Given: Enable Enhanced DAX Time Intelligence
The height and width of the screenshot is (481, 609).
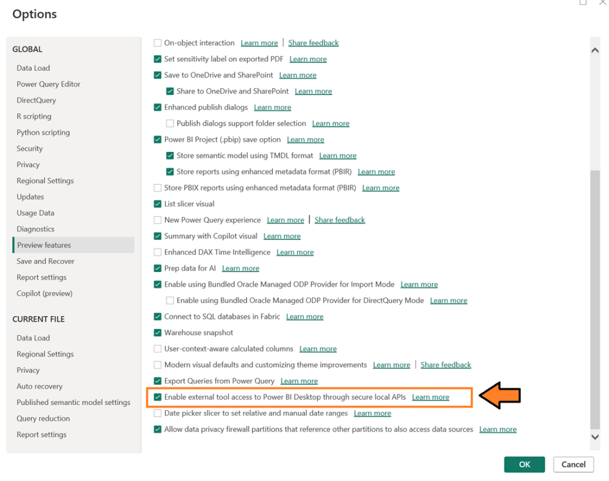Looking at the screenshot, I should (x=157, y=252).
